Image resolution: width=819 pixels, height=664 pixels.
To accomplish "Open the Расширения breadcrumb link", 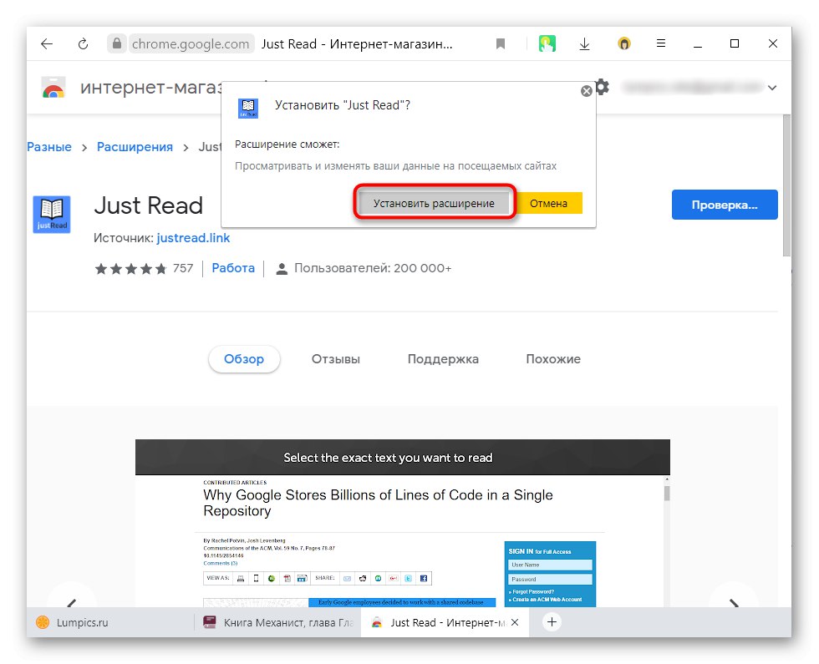I will (x=135, y=147).
